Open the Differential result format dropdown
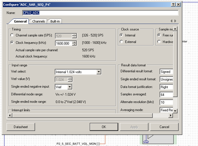This screenshot has width=198, height=146. [166, 72]
